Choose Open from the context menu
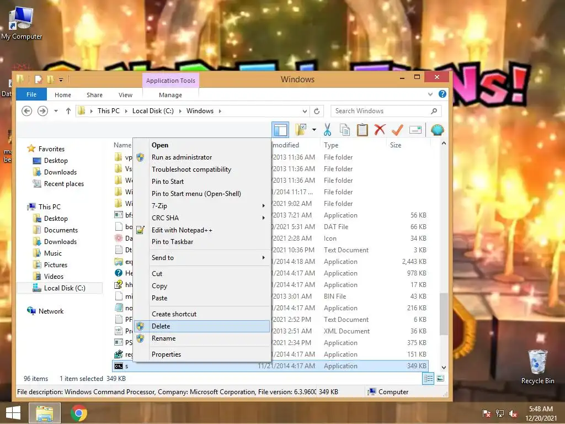This screenshot has width=565, height=424. [x=202, y=145]
